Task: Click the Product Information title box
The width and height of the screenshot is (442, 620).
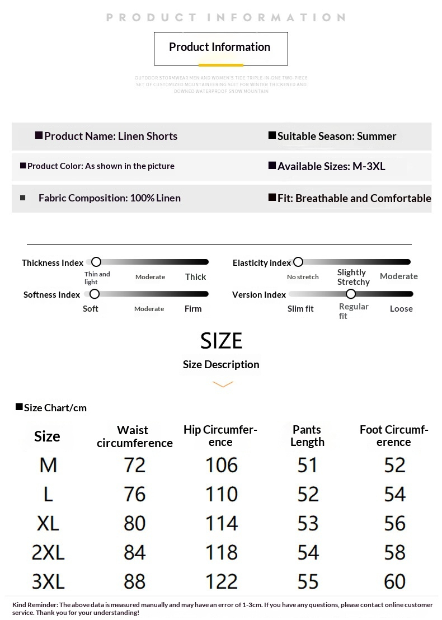Action: pos(220,48)
